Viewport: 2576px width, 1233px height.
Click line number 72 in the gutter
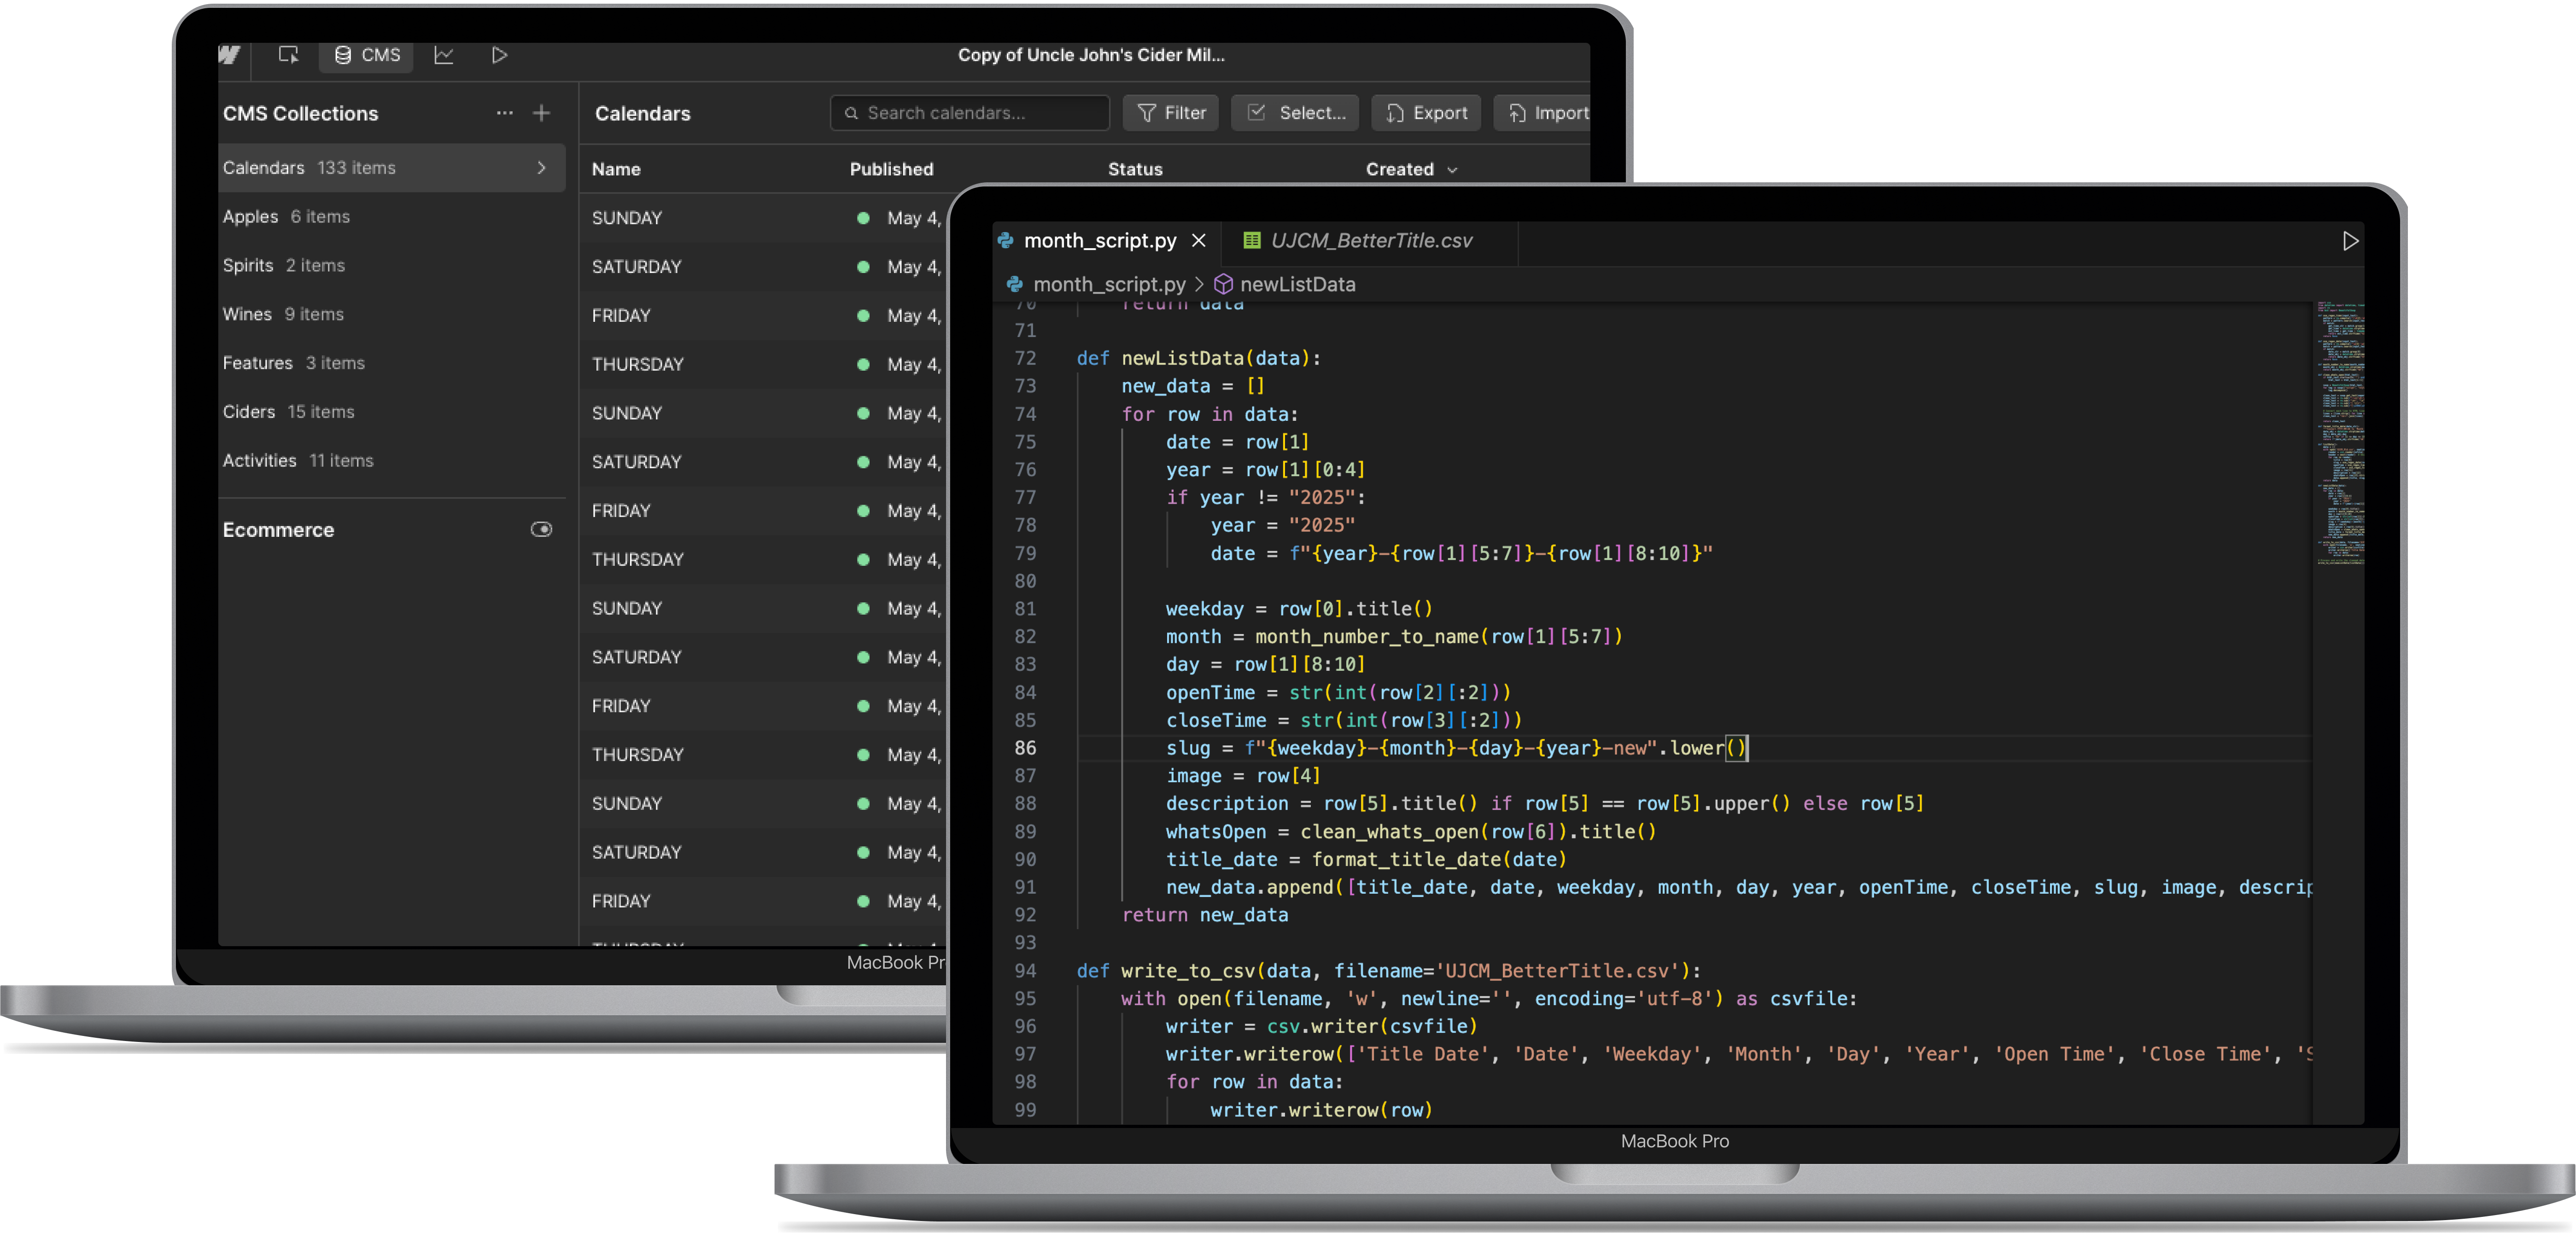point(1025,358)
